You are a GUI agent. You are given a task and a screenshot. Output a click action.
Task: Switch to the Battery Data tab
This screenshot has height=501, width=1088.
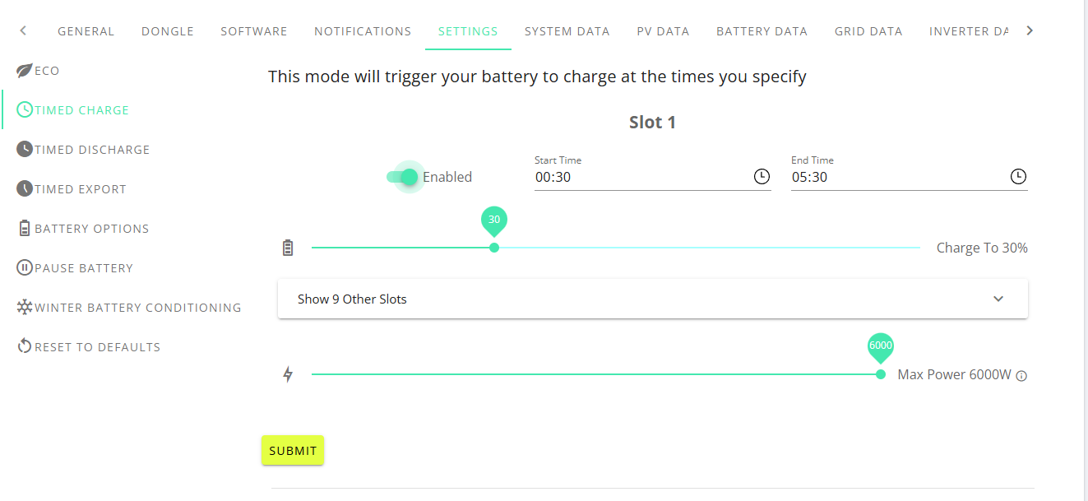pyautogui.click(x=762, y=31)
